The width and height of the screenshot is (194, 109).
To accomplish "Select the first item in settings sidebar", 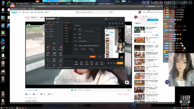I will pyautogui.click(x=66, y=25).
